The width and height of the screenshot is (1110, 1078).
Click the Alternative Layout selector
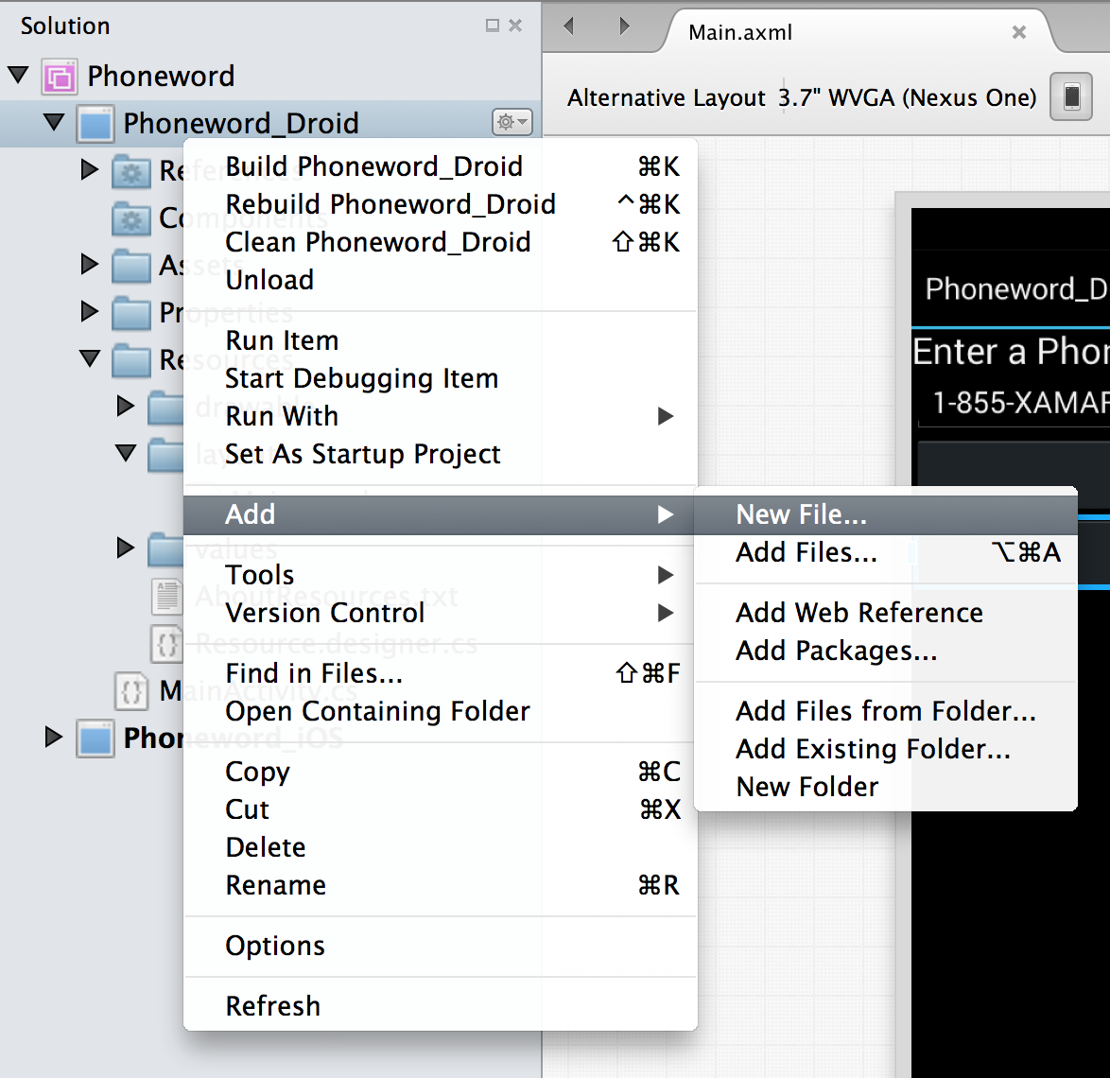(666, 98)
